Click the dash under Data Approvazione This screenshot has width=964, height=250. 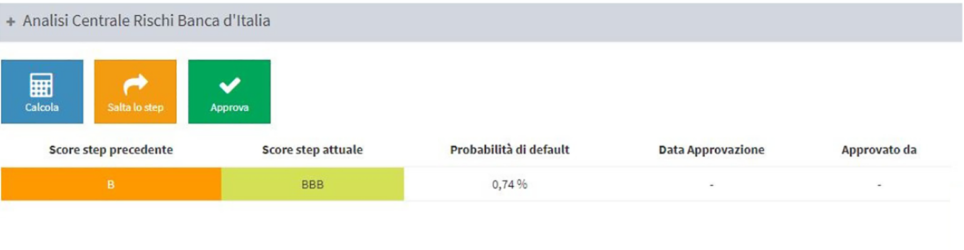coord(712,185)
